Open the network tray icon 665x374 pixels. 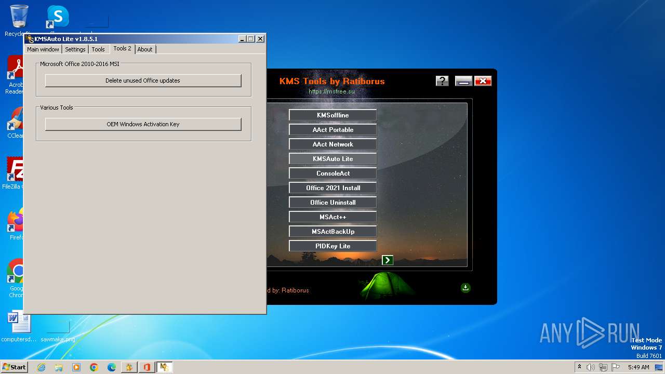[603, 367]
